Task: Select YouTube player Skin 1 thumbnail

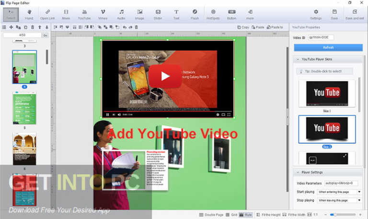Action: point(327,94)
